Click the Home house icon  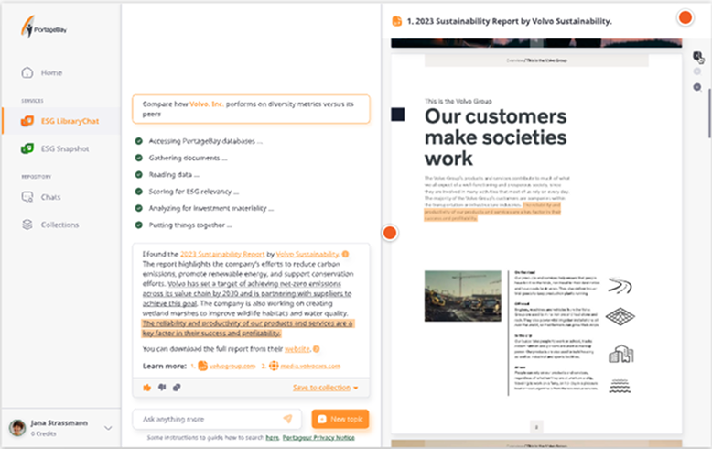point(27,72)
